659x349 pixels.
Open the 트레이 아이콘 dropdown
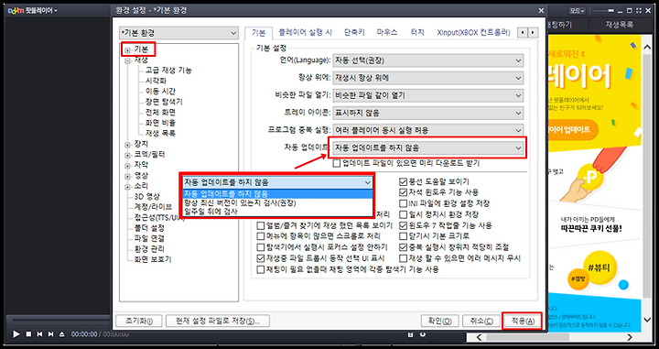(427, 113)
